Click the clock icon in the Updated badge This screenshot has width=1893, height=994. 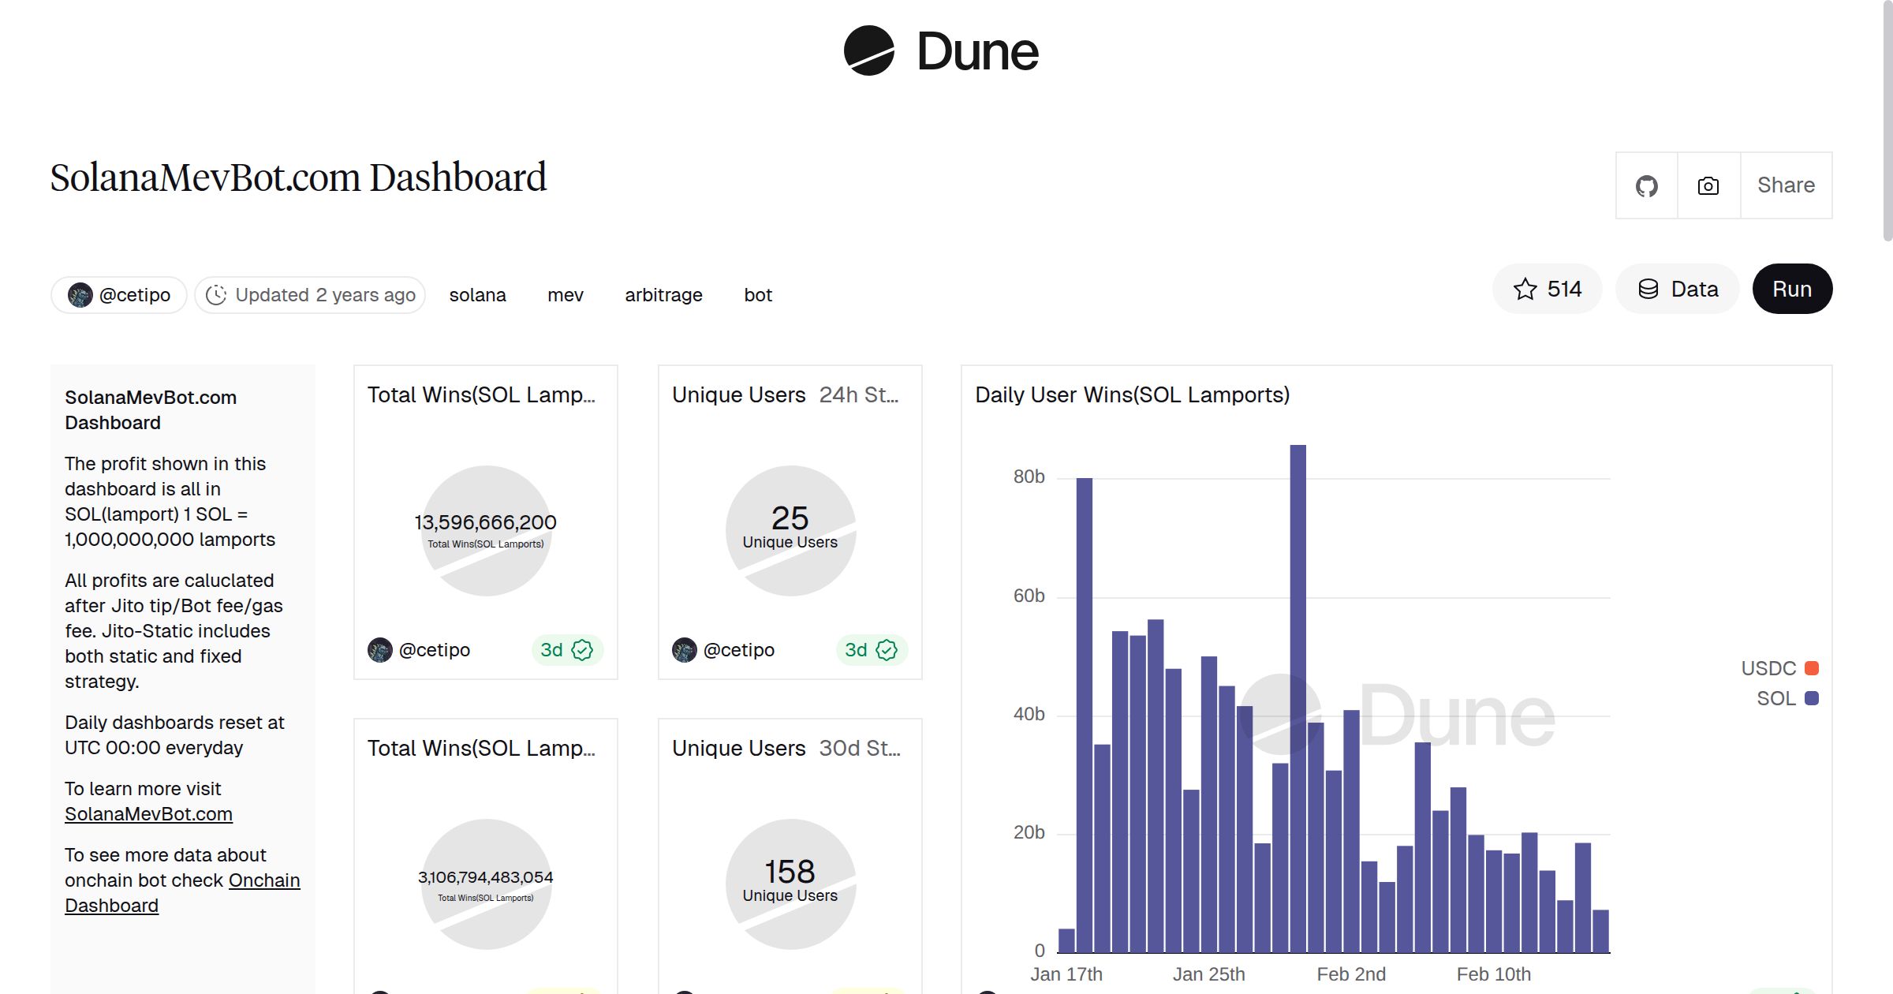(x=218, y=294)
